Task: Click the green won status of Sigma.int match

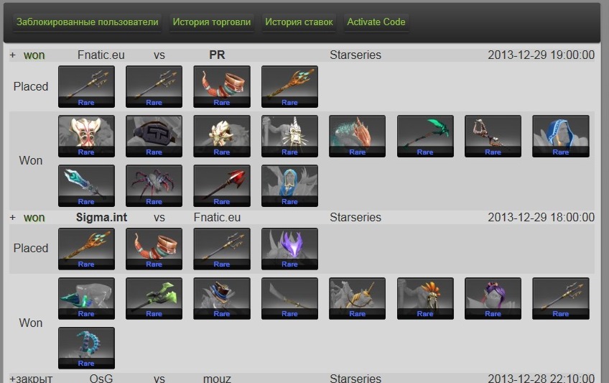Action: (x=34, y=218)
